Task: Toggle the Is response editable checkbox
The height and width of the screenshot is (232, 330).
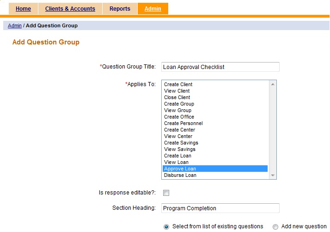Action: pyautogui.click(x=166, y=193)
